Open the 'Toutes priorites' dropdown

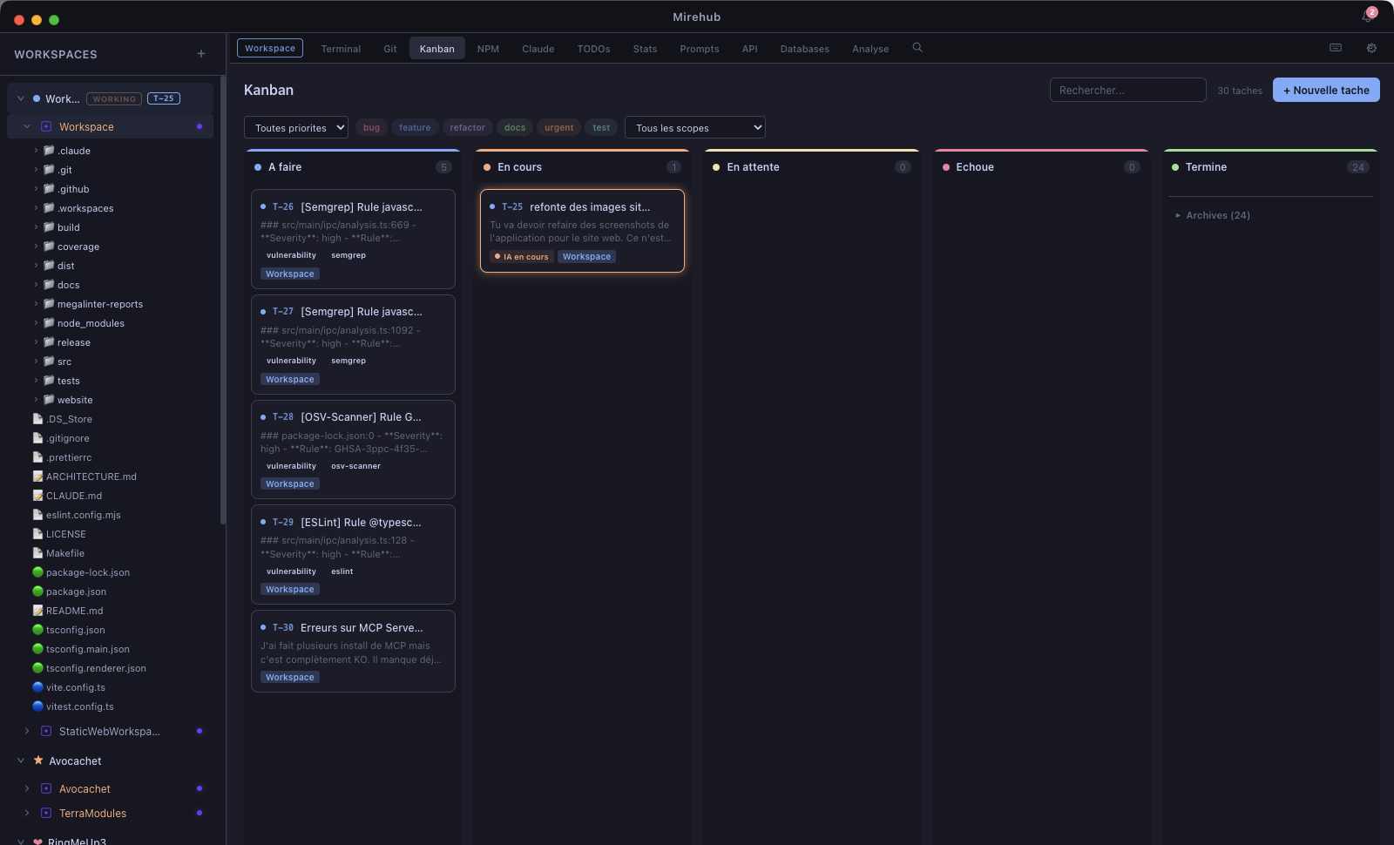click(295, 127)
